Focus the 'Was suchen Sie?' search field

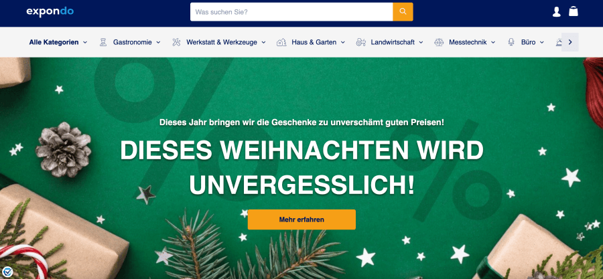[x=291, y=12]
